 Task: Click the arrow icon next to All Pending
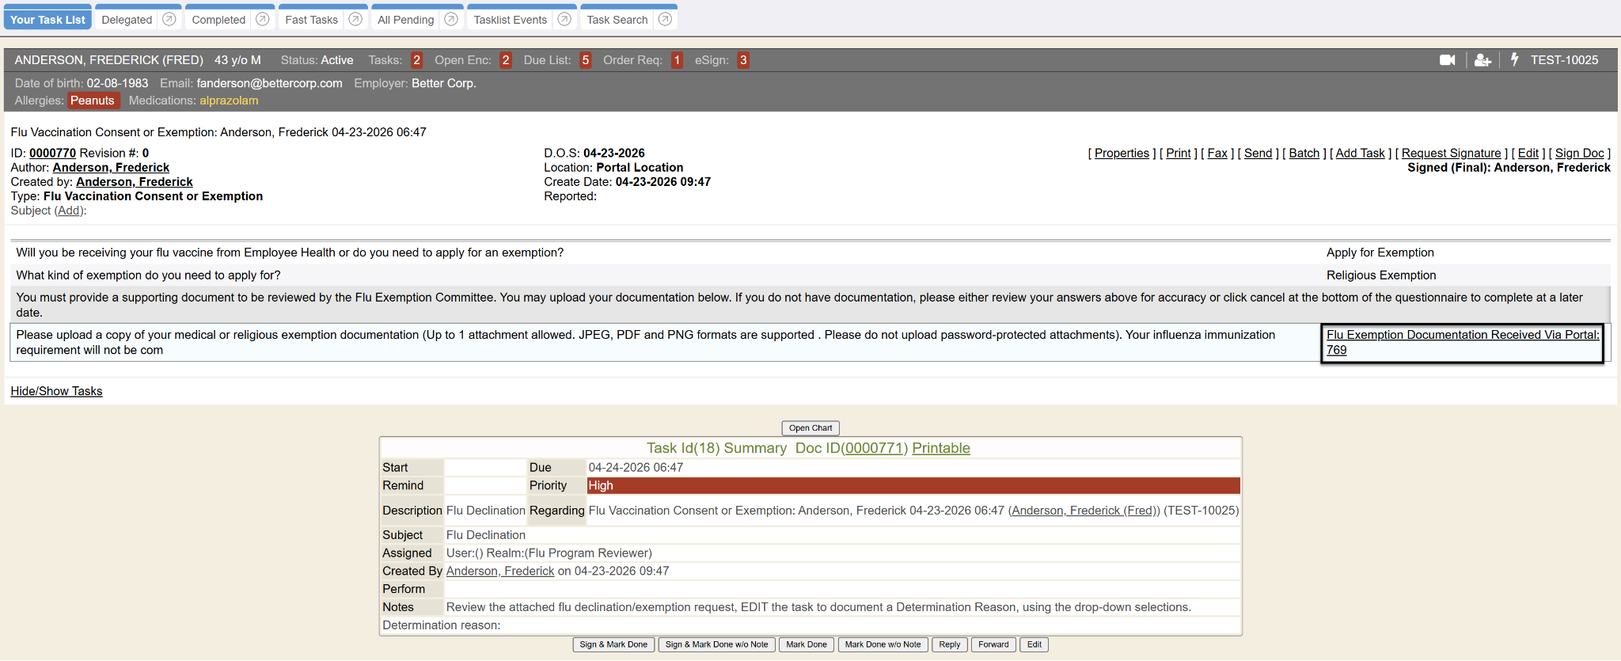pos(451,19)
